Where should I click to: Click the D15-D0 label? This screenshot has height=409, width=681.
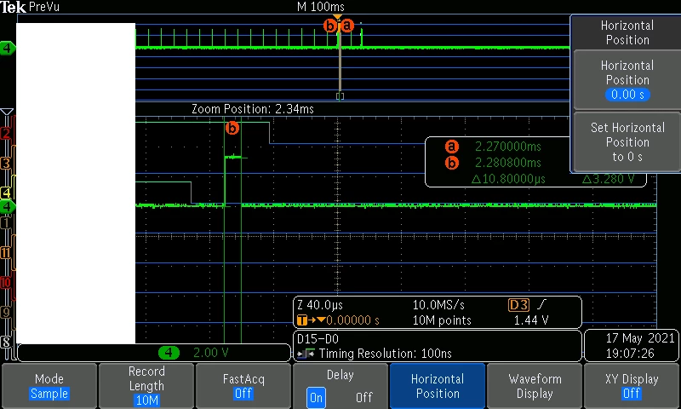tap(318, 338)
